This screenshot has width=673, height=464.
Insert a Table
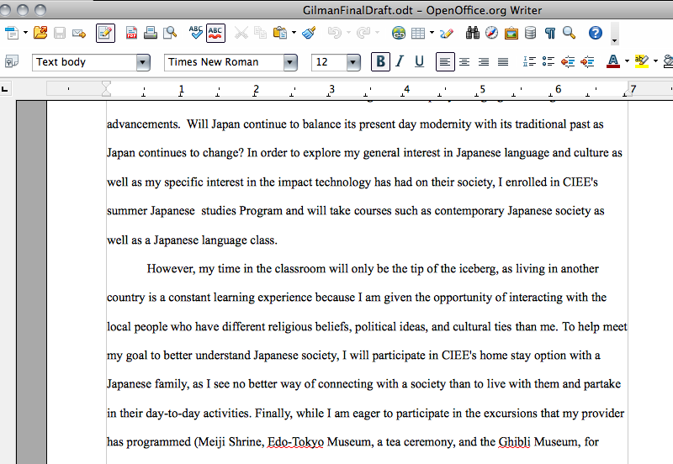(417, 33)
